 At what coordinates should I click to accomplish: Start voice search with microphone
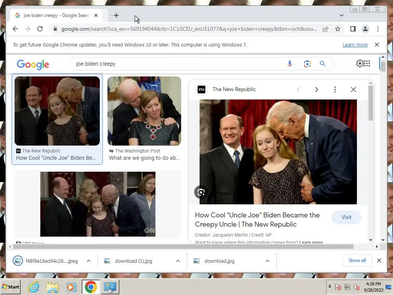coord(289,64)
